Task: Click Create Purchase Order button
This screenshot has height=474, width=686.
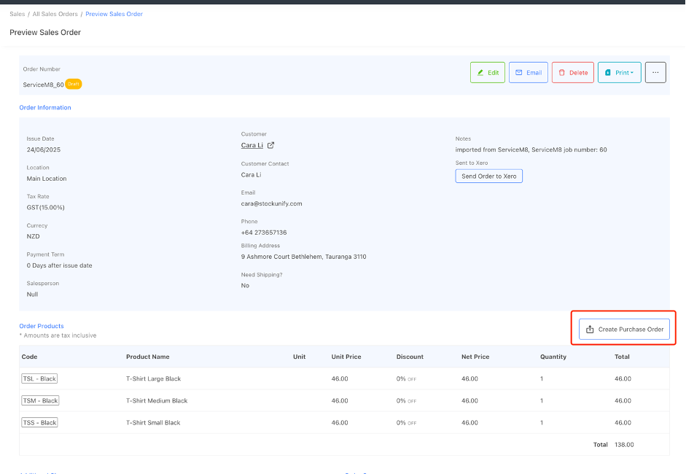Action: coord(624,329)
